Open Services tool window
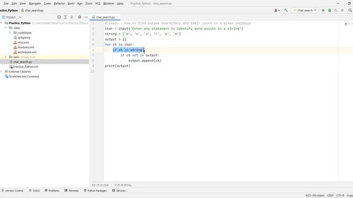353x198 pixels. 119,191
